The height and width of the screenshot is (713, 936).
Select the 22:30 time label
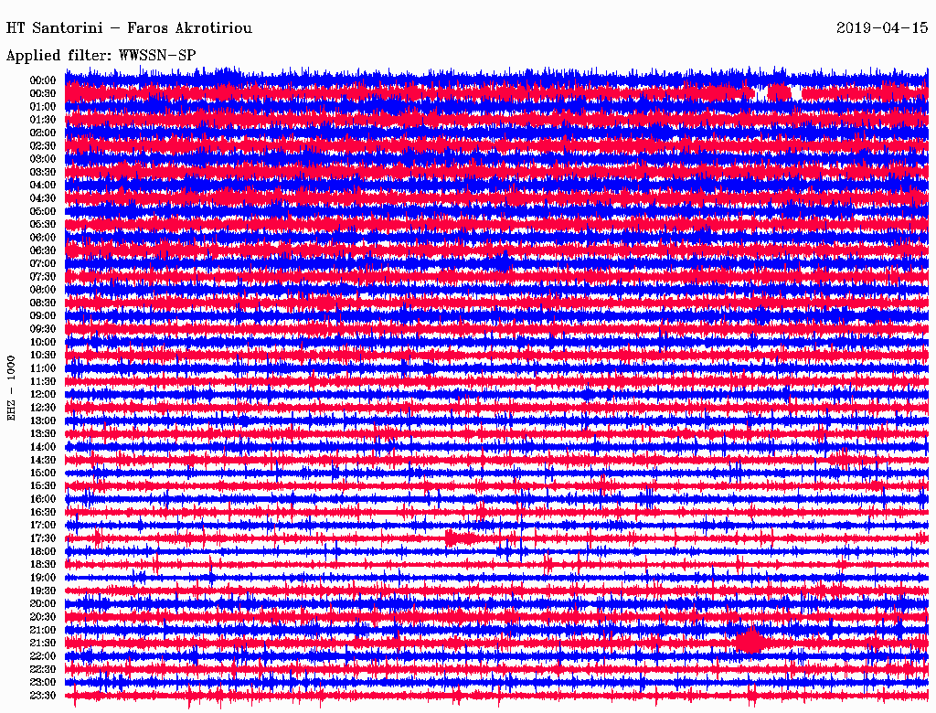pos(43,669)
